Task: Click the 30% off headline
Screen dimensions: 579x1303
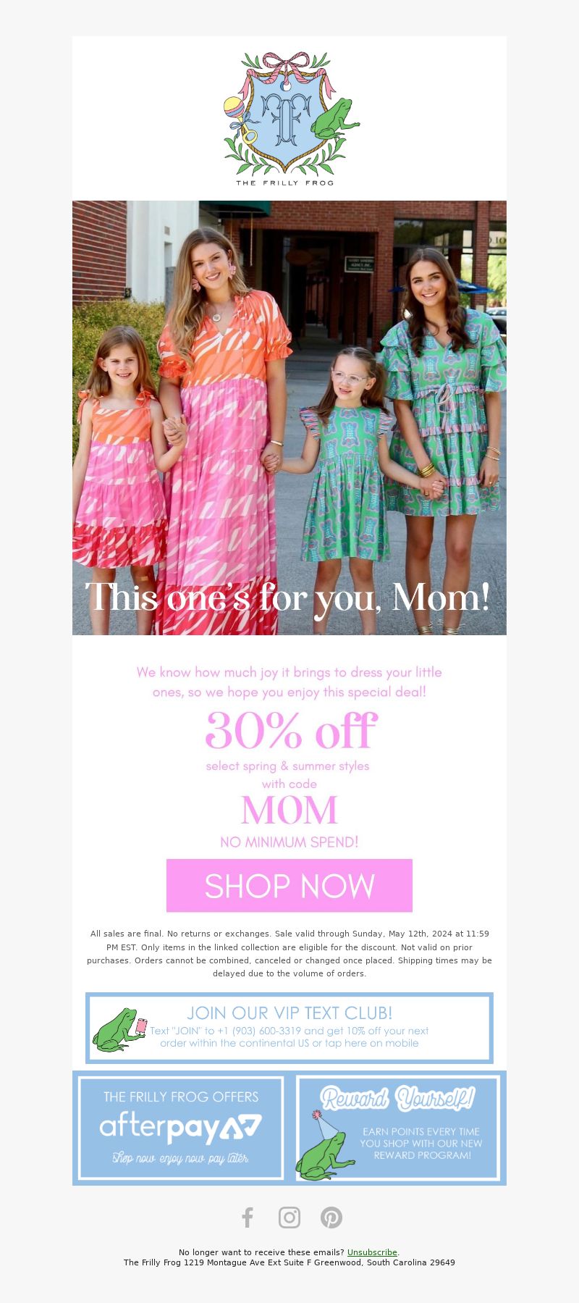Action: click(x=291, y=730)
